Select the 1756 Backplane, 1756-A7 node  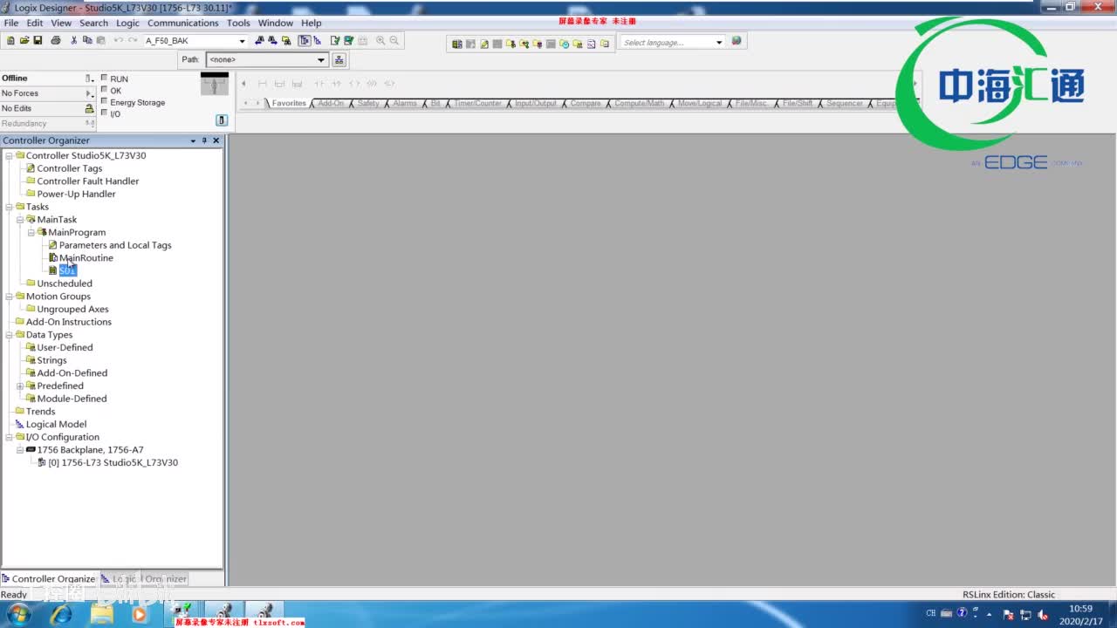90,450
